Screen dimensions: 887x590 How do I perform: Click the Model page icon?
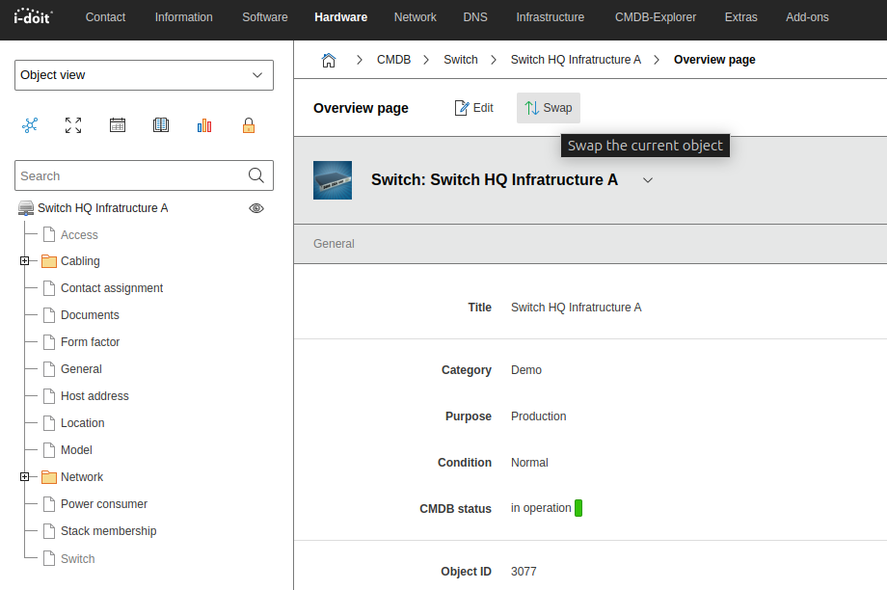(x=49, y=450)
